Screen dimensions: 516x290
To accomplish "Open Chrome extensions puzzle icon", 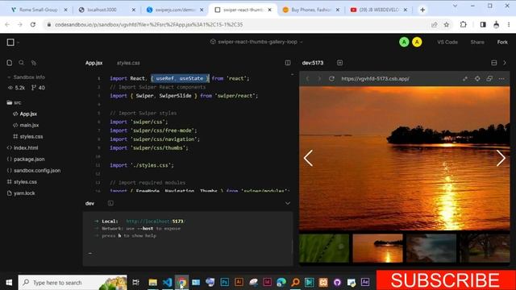I will (464, 25).
